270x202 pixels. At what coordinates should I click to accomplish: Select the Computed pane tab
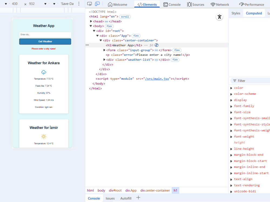coord(254,13)
